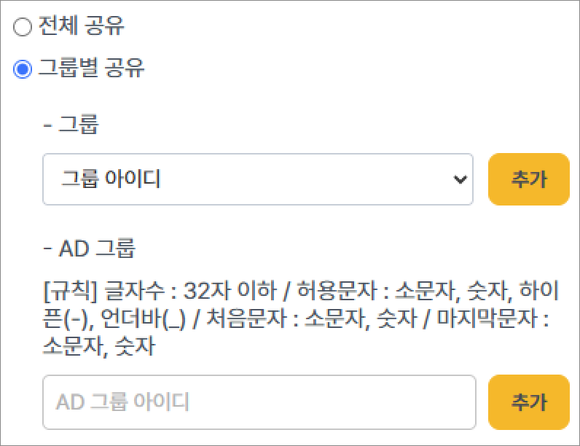580x446 pixels.
Task: Add the AD group with yellow 추가
Action: click(528, 402)
